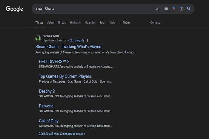The height and width of the screenshot is (139, 209).
Task: Click the snippet 'An ongoing analysis of Steam's player numbers'
Action: click(x=86, y=52)
